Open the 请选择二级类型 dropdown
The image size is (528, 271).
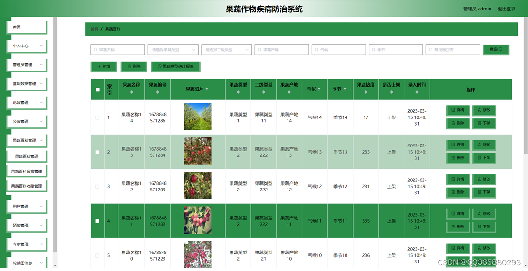(x=227, y=50)
